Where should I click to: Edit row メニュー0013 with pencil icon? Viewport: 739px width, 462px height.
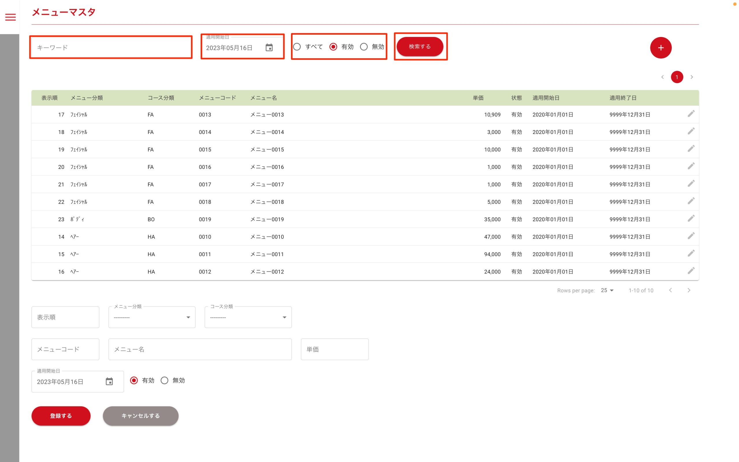691,114
